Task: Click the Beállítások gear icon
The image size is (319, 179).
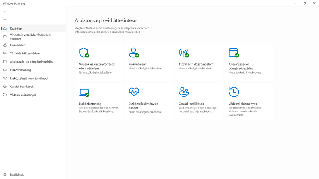Action: pos(5,174)
